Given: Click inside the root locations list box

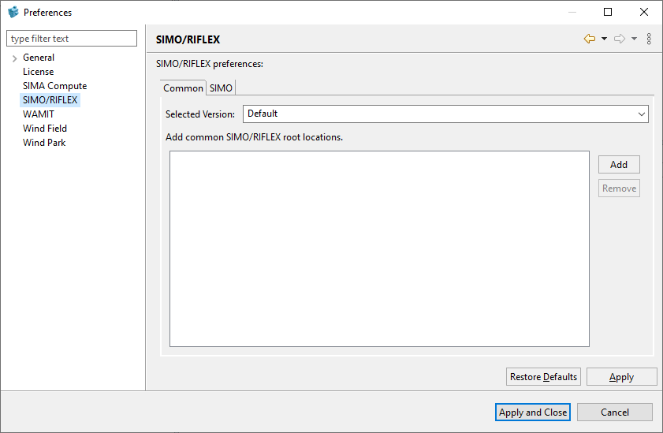Looking at the screenshot, I should (x=379, y=248).
